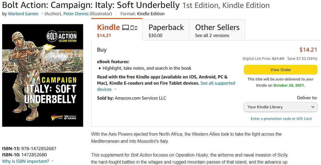Click the Osprey Games logo on the cover
This screenshot has width=321, height=165.
[70, 117]
